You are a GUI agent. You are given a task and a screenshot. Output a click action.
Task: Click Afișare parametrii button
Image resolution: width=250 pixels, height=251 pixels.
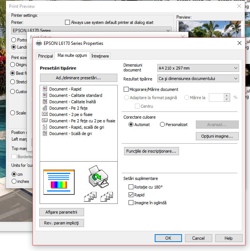tap(61, 212)
